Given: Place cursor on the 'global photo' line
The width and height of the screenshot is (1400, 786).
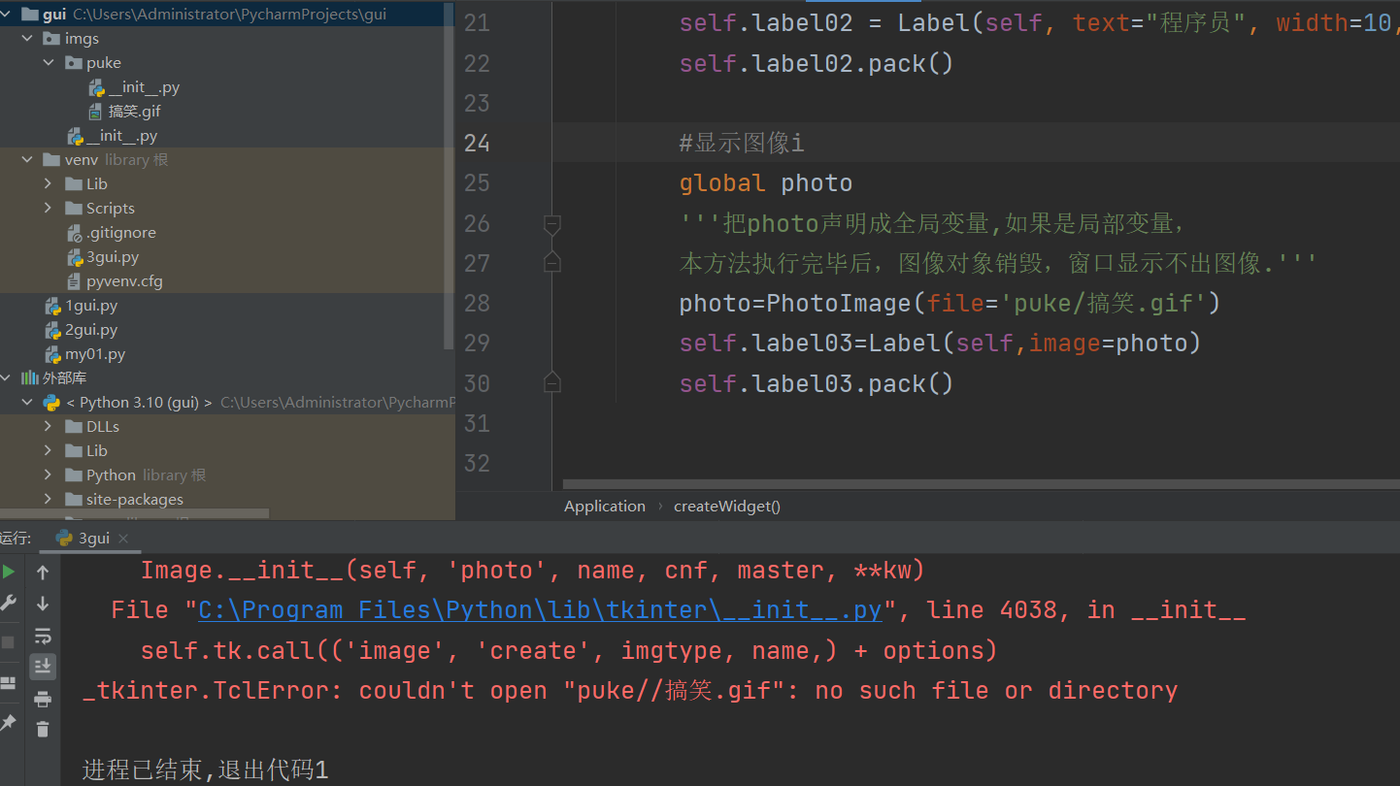Looking at the screenshot, I should (766, 183).
